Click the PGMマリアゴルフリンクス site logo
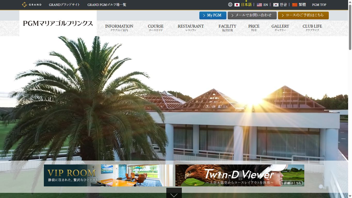The image size is (352, 198). [x=58, y=23]
